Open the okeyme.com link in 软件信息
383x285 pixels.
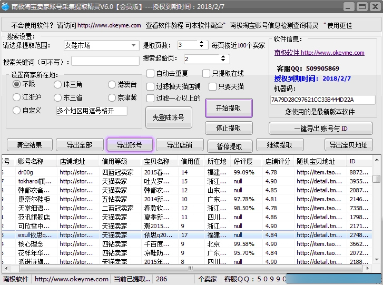click(x=319, y=53)
